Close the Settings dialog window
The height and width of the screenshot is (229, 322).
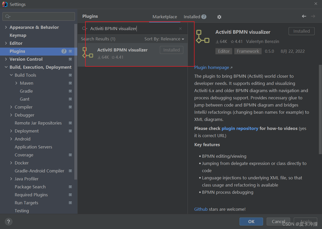pos(316,4)
